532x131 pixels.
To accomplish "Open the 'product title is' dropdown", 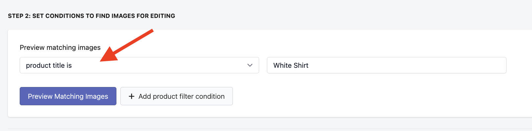I will coord(139,65).
